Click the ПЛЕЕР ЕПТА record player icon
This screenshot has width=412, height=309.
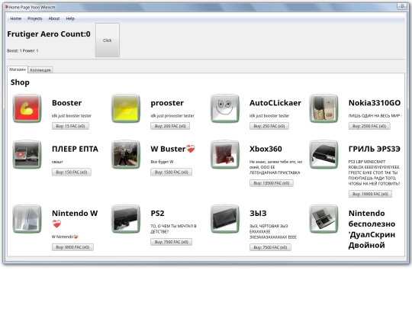tap(27, 154)
